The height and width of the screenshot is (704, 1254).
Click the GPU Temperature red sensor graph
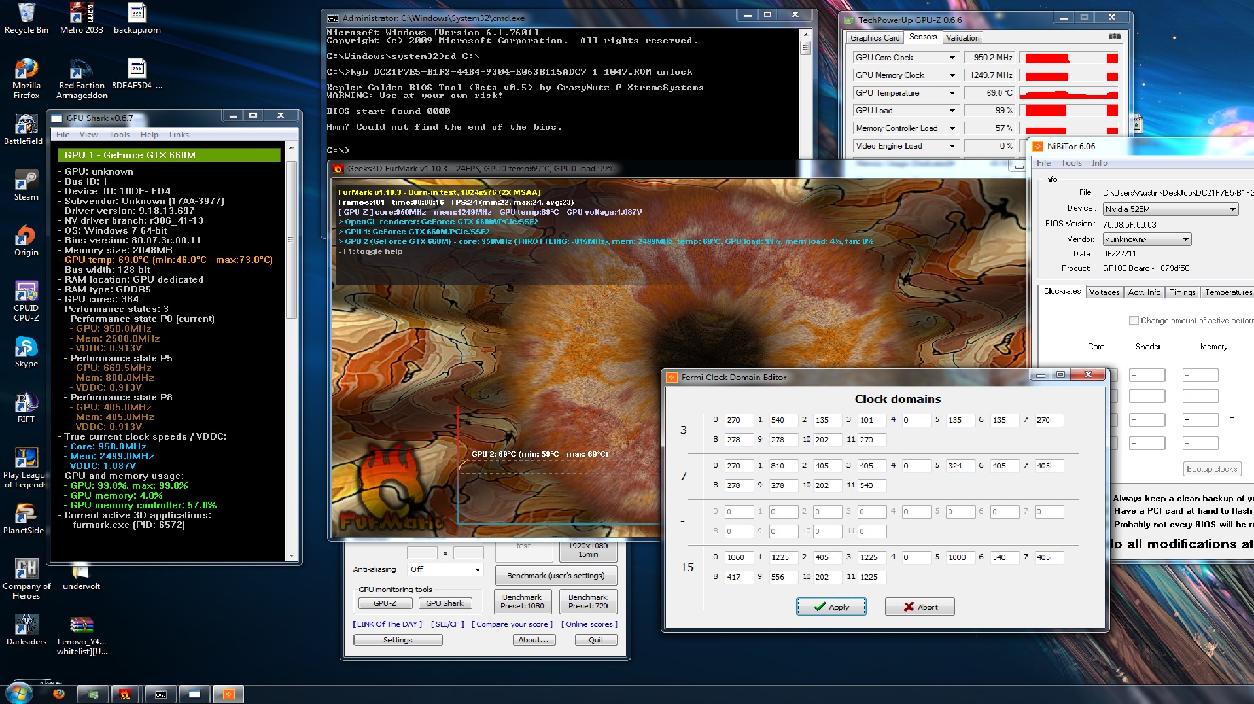[x=1069, y=94]
